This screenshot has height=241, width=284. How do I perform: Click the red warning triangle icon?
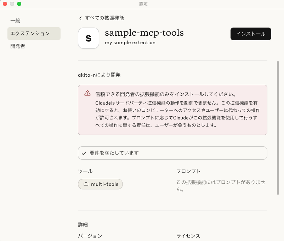(87, 93)
